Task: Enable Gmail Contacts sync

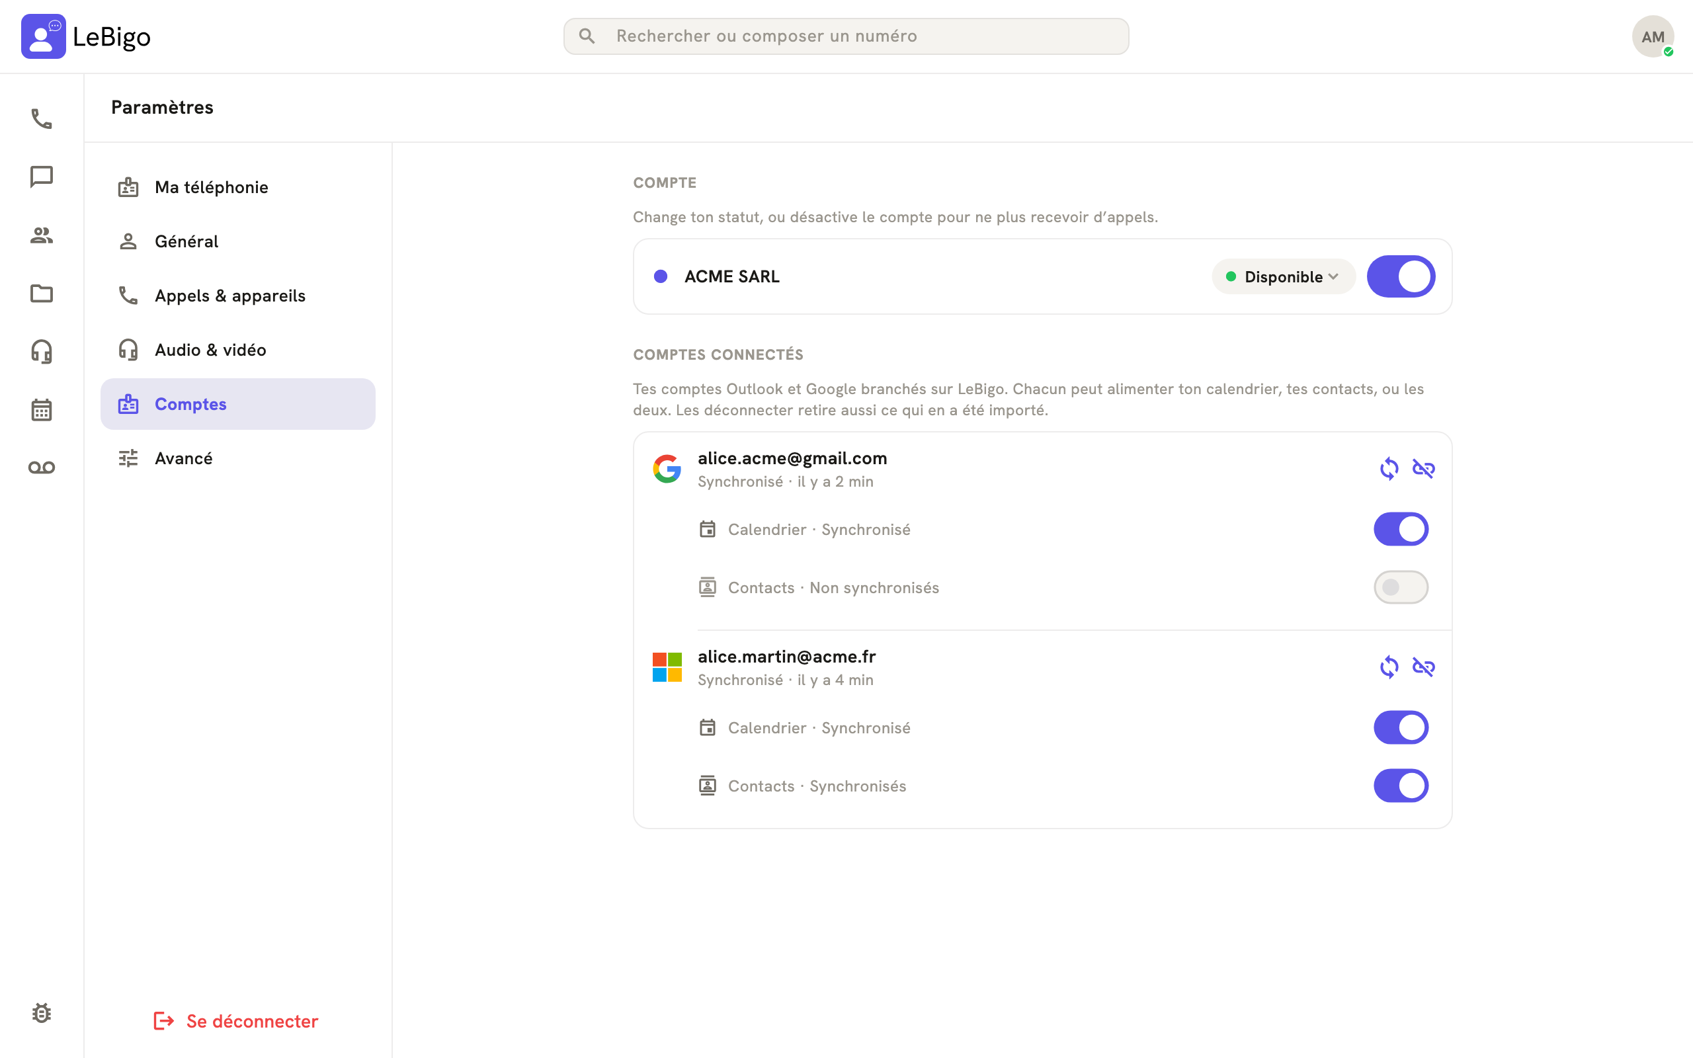Action: pyautogui.click(x=1401, y=587)
